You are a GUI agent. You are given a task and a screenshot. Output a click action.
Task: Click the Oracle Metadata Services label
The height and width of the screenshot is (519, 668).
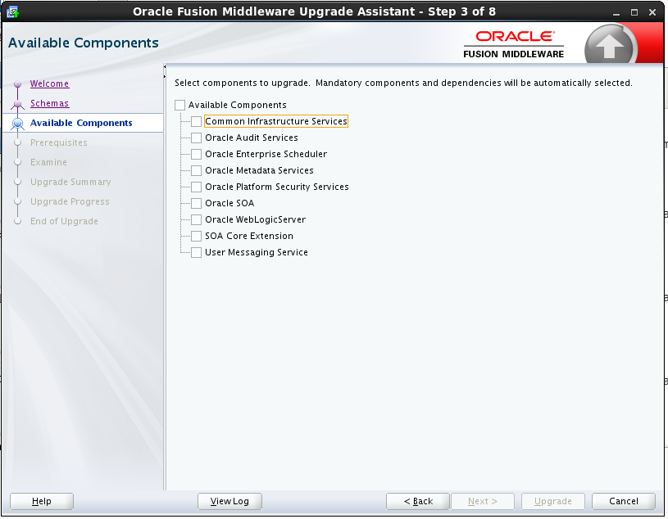(259, 170)
